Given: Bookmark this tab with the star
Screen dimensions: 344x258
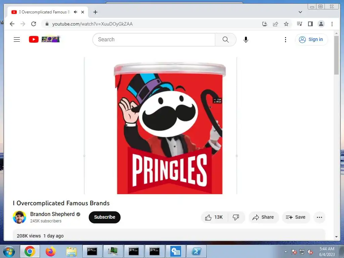Looking at the screenshot, I should [x=286, y=24].
